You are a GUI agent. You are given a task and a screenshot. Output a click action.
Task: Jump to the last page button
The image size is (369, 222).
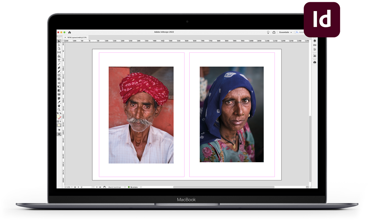[100, 187]
